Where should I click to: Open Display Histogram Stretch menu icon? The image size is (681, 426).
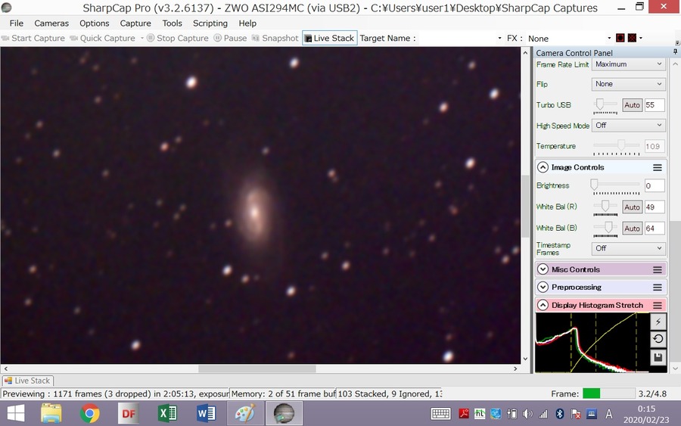(x=658, y=305)
